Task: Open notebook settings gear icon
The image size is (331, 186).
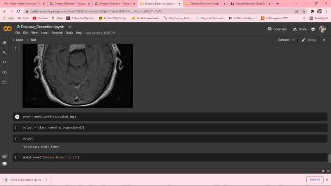Action: coord(313,29)
